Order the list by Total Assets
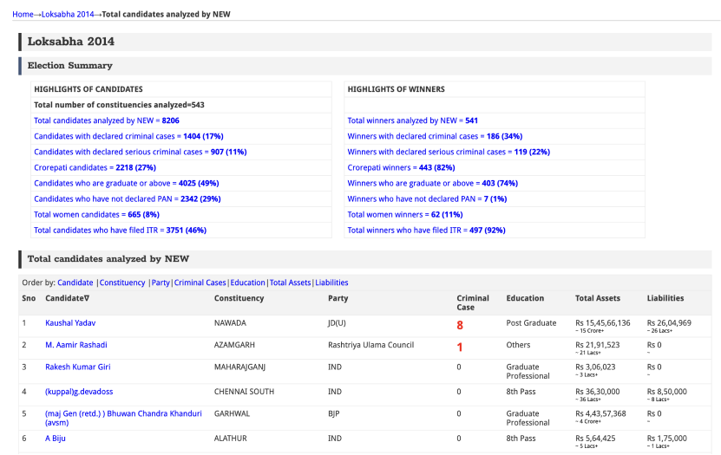Image resolution: width=721 pixels, height=455 pixels. click(290, 283)
